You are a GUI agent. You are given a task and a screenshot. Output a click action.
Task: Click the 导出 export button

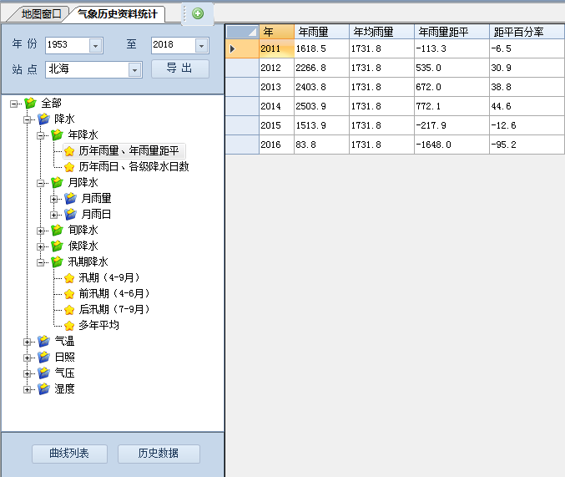[x=179, y=69]
